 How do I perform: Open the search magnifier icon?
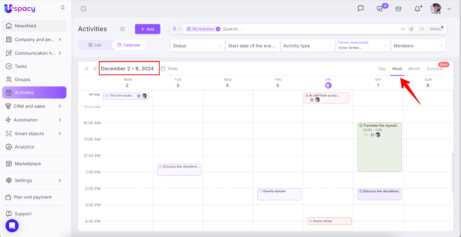tap(84, 9)
